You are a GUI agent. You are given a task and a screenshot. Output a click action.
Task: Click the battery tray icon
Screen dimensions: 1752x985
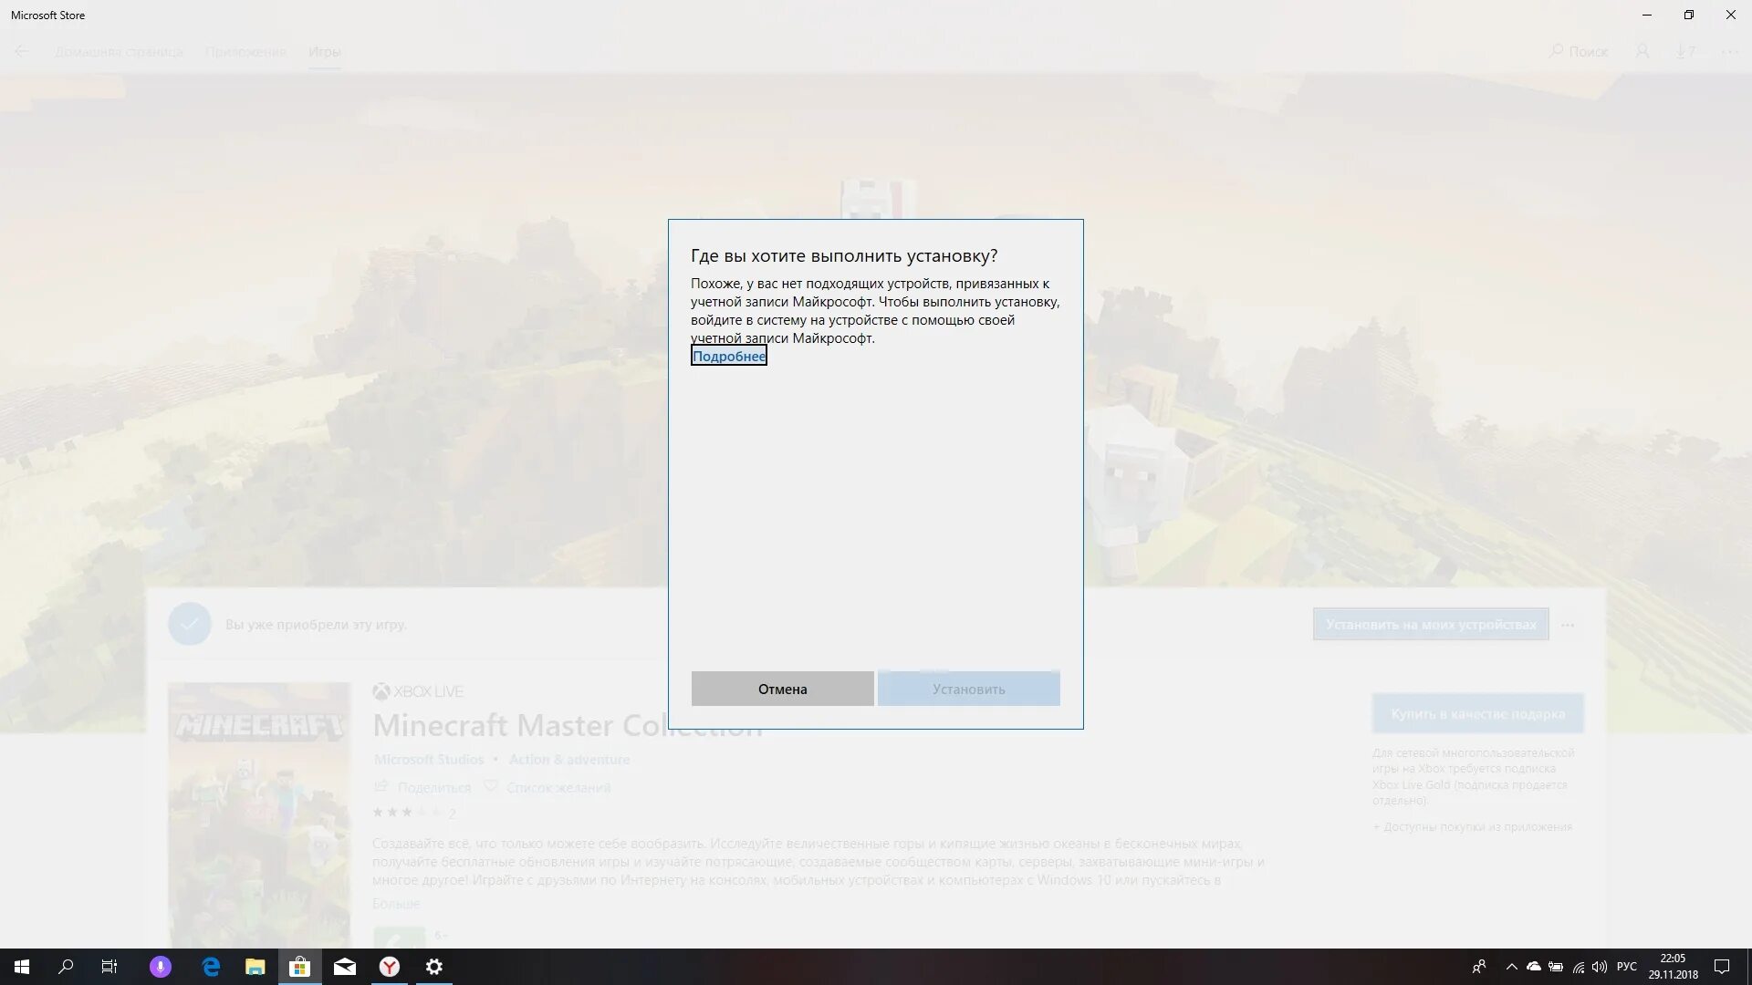pyautogui.click(x=1556, y=967)
